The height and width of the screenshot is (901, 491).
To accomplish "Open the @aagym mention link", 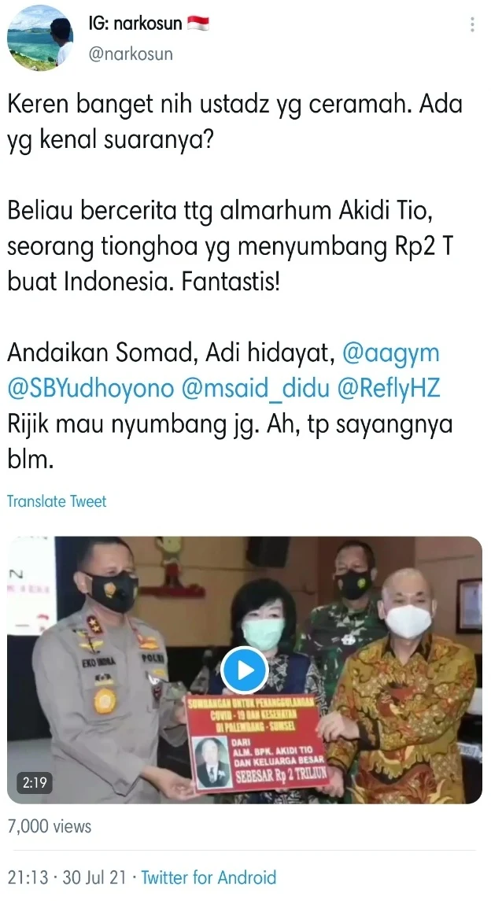I will coord(390,353).
